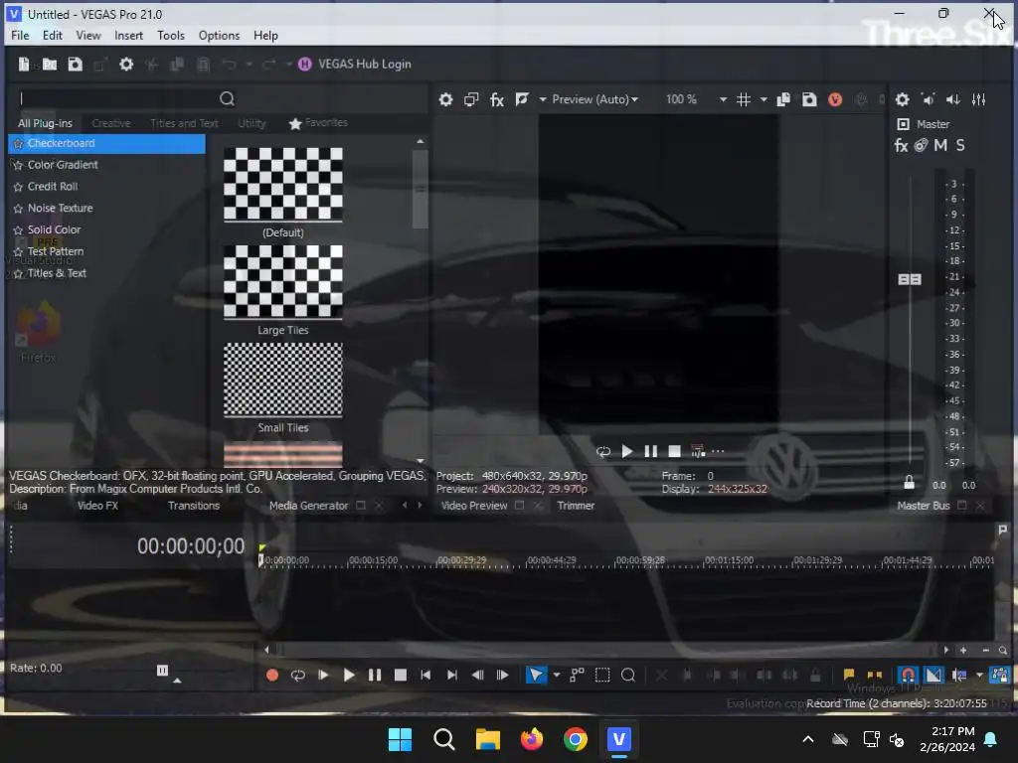Image resolution: width=1018 pixels, height=763 pixels.
Task: Open the 100 % zoom dropdown arrow
Action: click(x=723, y=100)
